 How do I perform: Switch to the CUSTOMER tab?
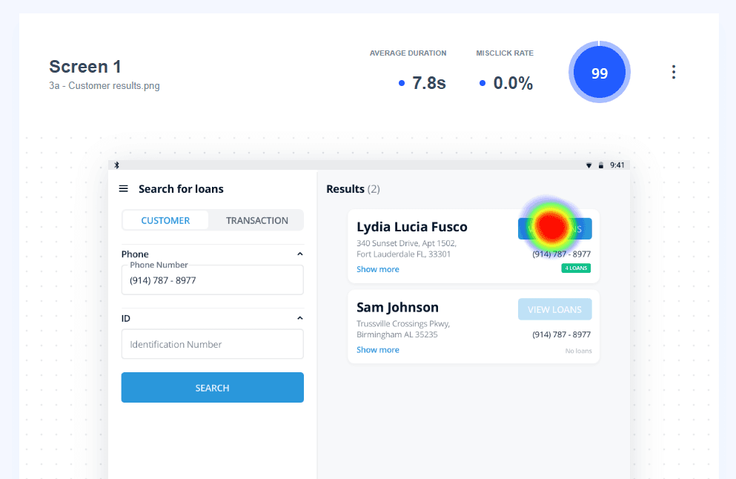[x=165, y=220]
